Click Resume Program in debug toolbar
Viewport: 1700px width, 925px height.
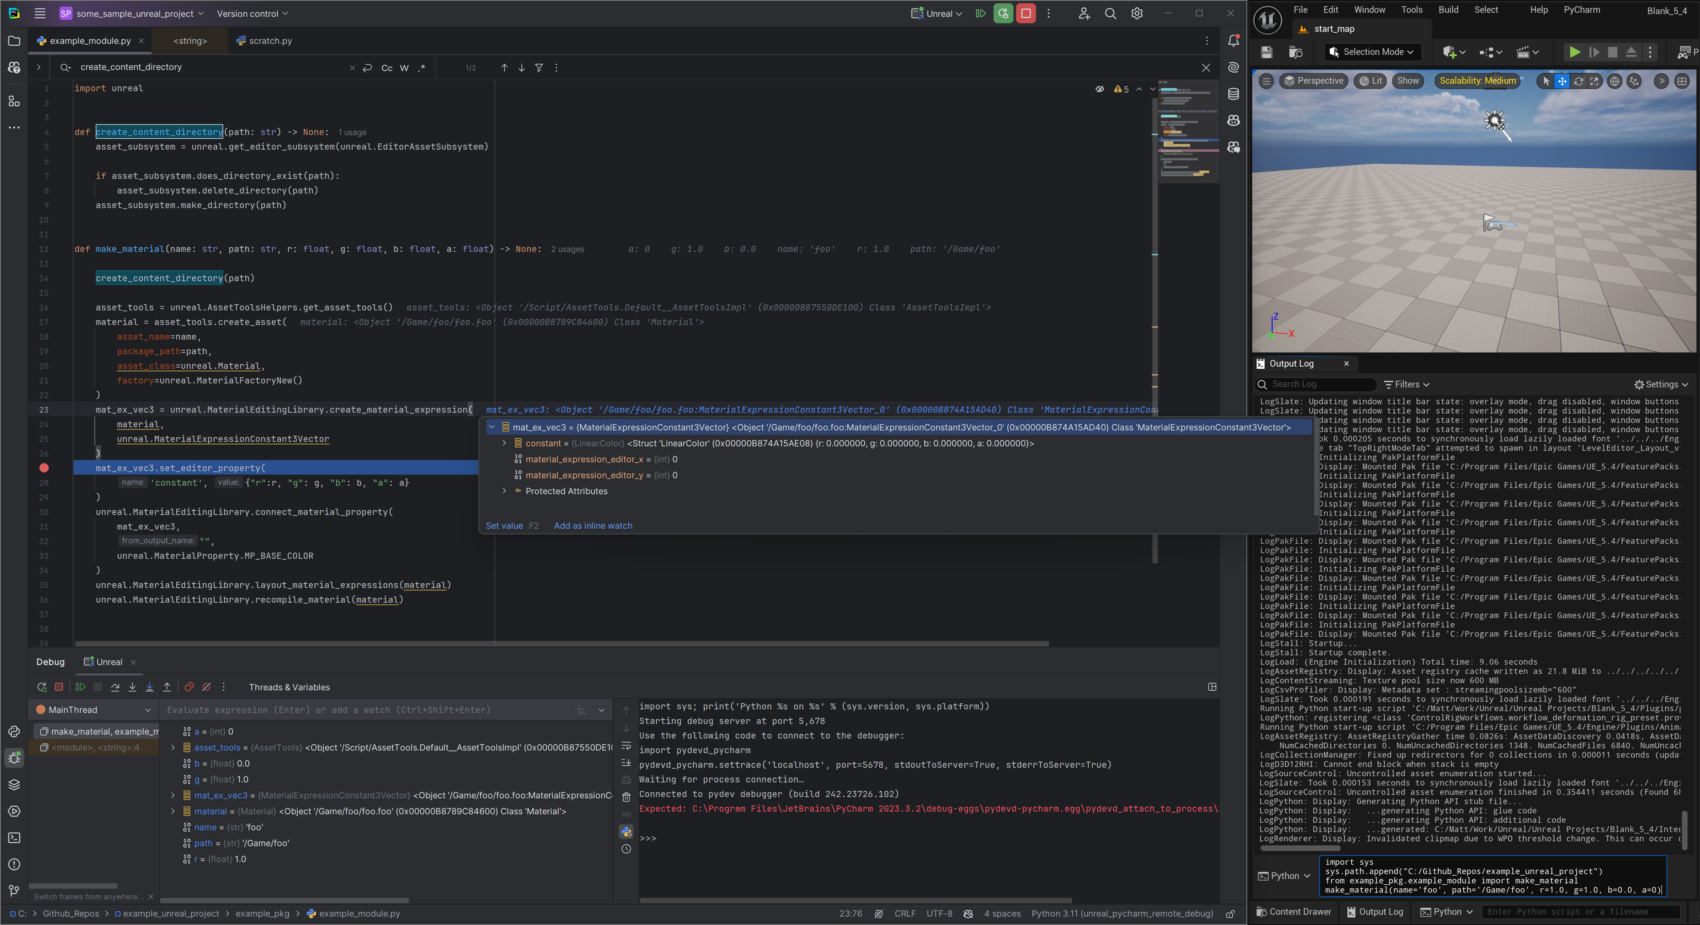[81, 687]
